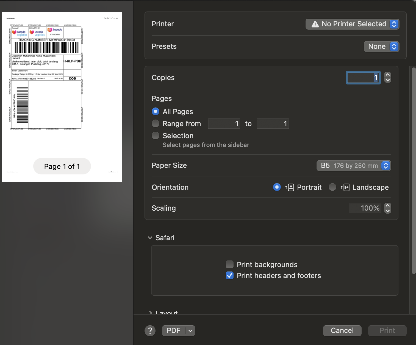Image resolution: width=416 pixels, height=345 pixels.
Task: Open the Presets dropdown
Action: tap(381, 47)
